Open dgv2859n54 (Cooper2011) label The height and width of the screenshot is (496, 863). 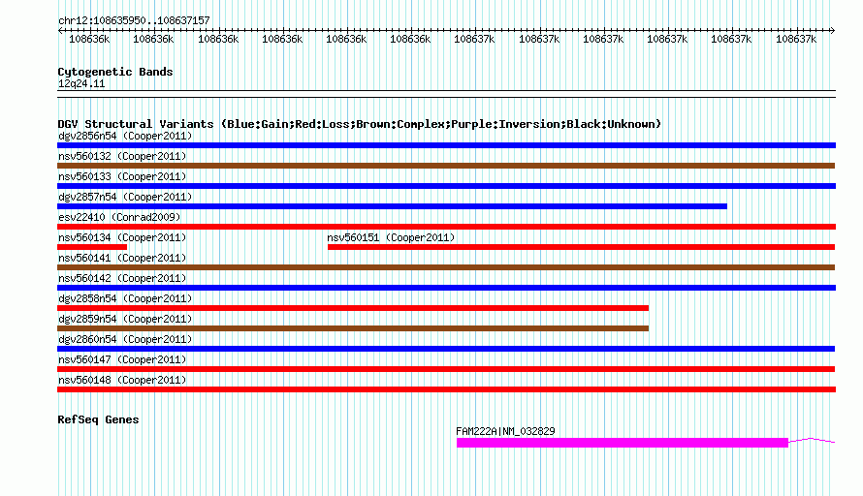pos(125,319)
